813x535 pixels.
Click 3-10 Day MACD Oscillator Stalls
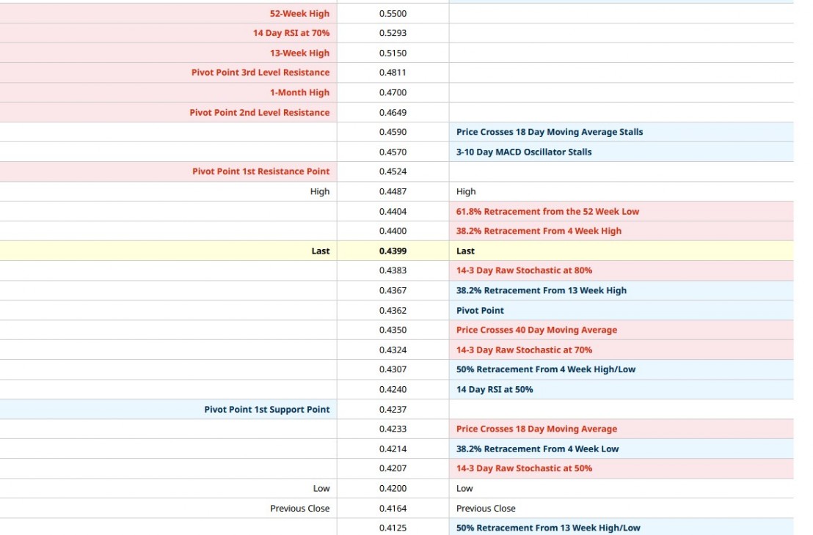523,152
